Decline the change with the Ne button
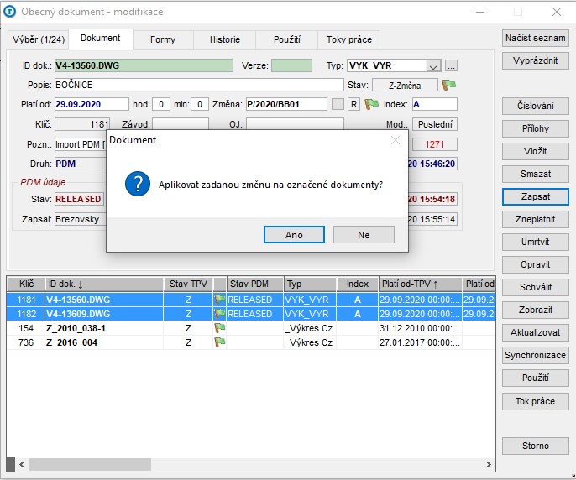The height and width of the screenshot is (480, 576). click(x=364, y=235)
